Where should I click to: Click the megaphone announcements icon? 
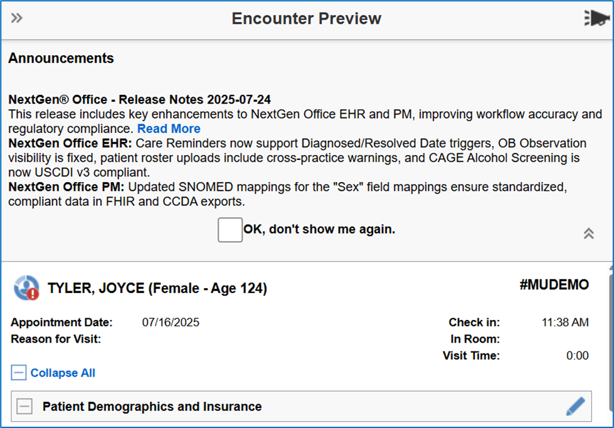point(595,18)
